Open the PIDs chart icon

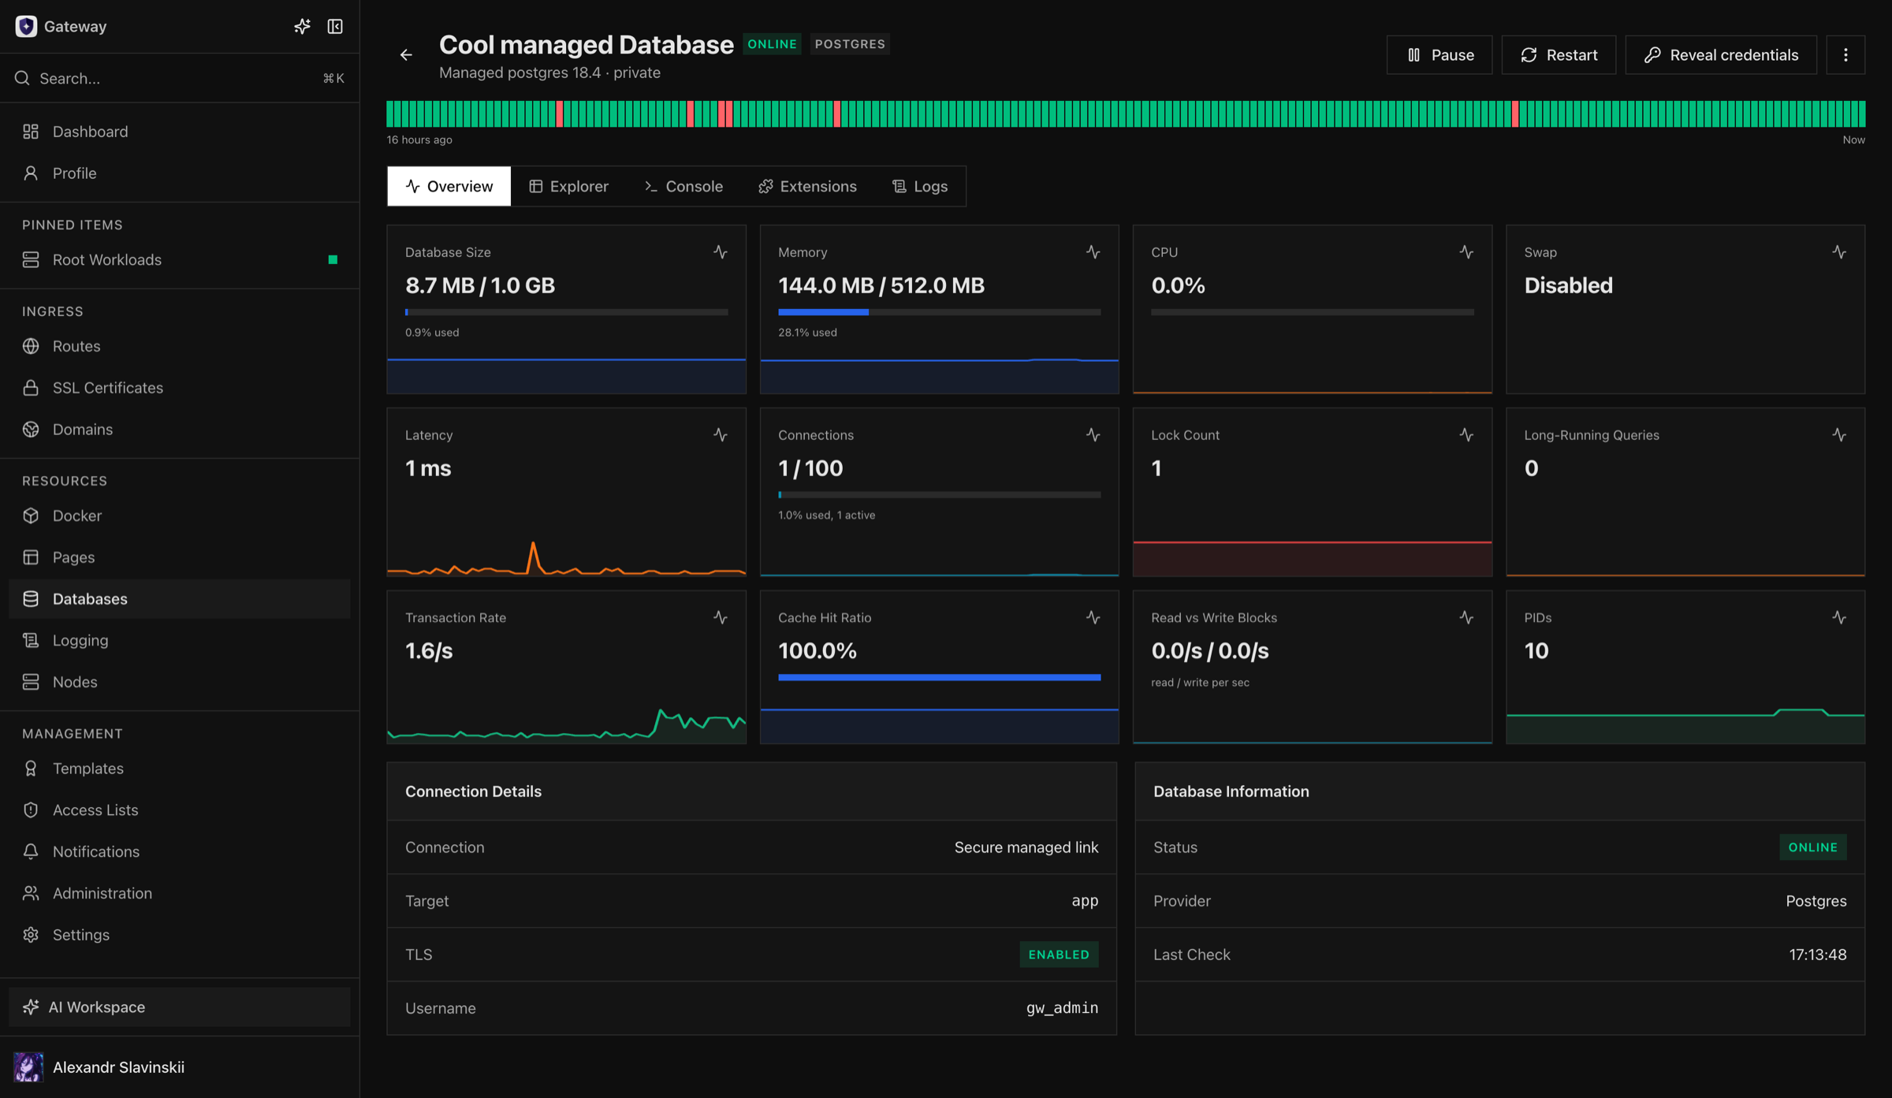pos(1839,617)
